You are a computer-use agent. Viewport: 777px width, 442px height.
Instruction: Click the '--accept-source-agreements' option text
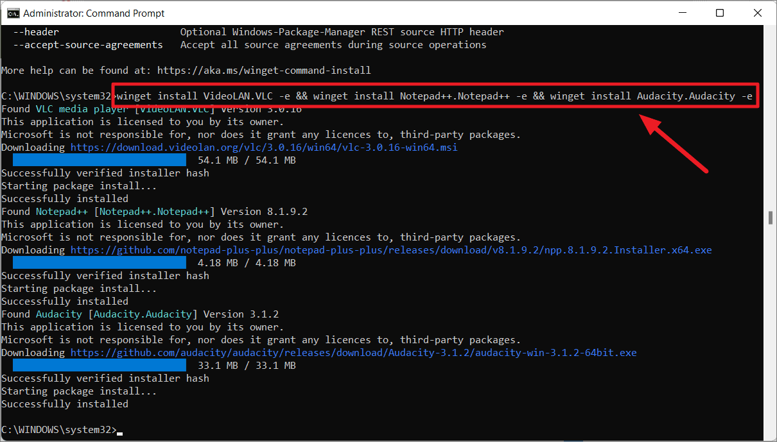click(x=88, y=45)
